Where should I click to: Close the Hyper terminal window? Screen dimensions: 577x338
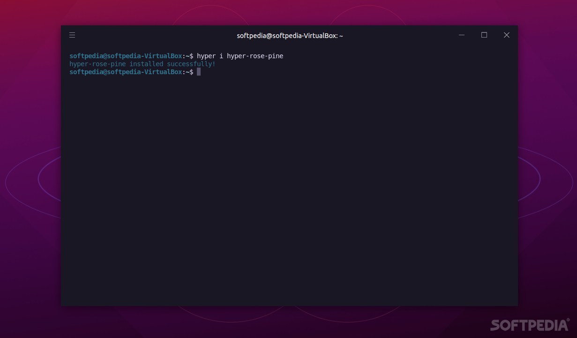coord(507,35)
